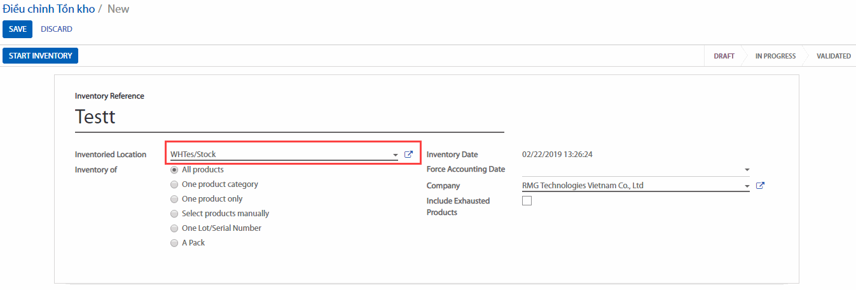This screenshot has height=290, width=856.
Task: Select One product category radio option
Action: tap(174, 184)
